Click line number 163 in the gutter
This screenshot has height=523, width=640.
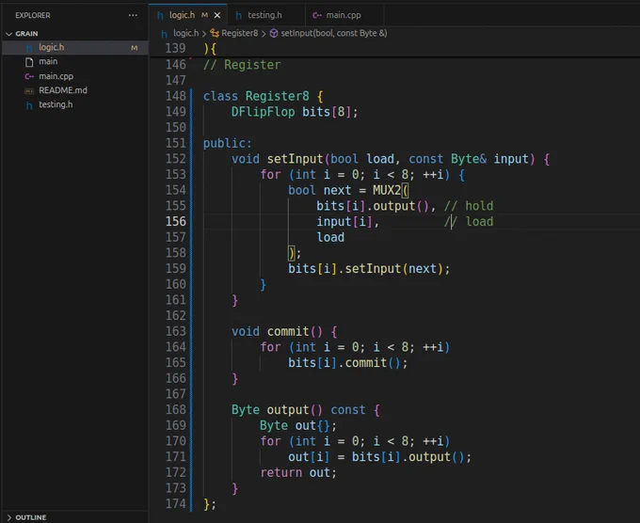point(175,331)
